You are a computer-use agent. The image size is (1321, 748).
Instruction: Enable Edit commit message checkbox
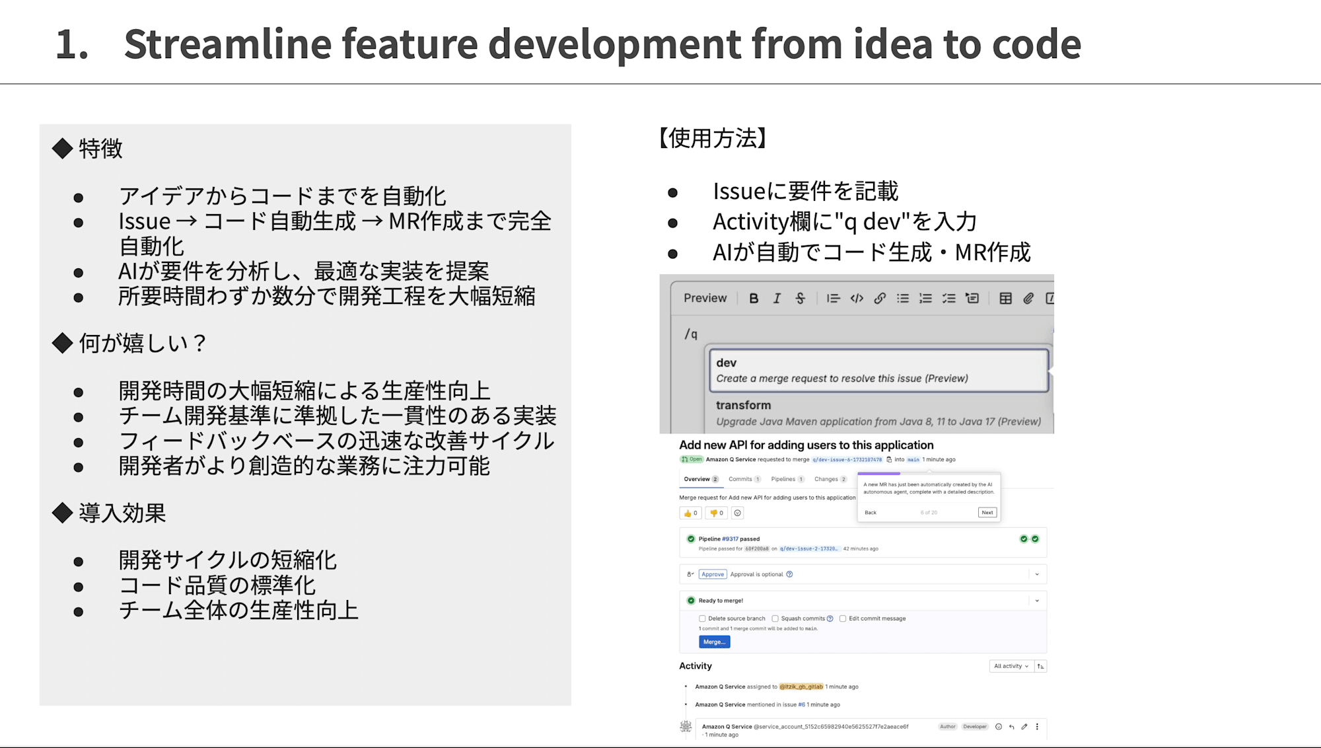click(843, 619)
